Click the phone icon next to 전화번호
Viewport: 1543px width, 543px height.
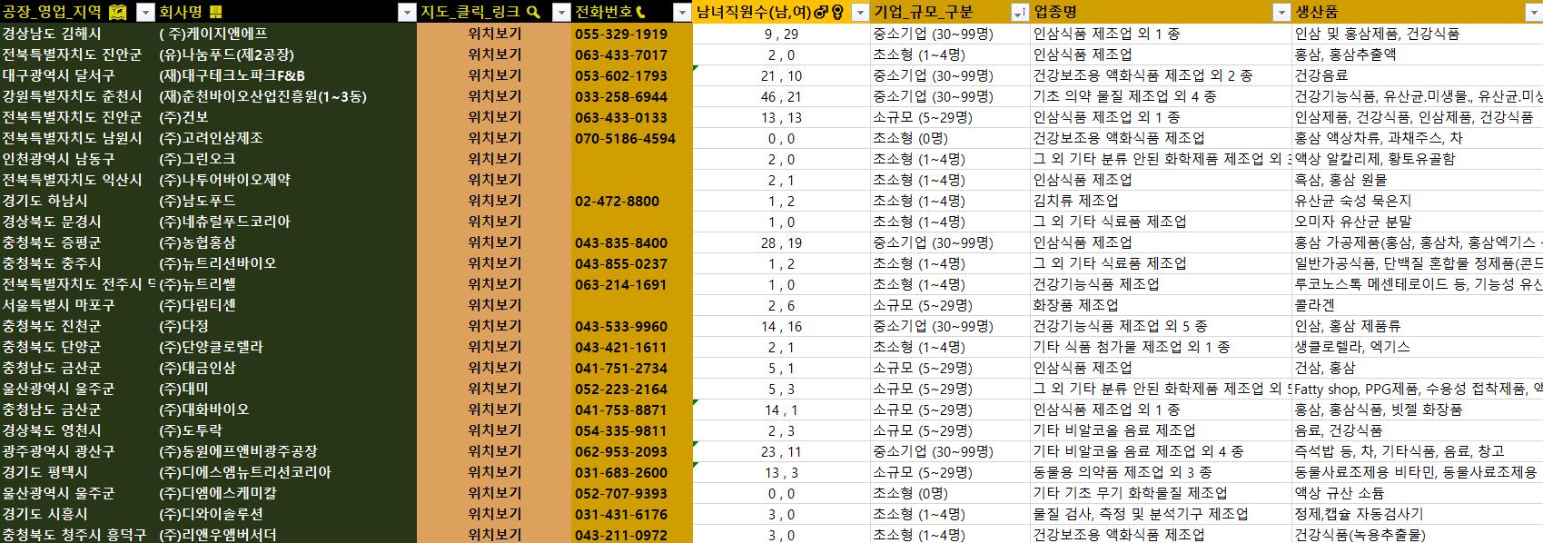point(641,12)
